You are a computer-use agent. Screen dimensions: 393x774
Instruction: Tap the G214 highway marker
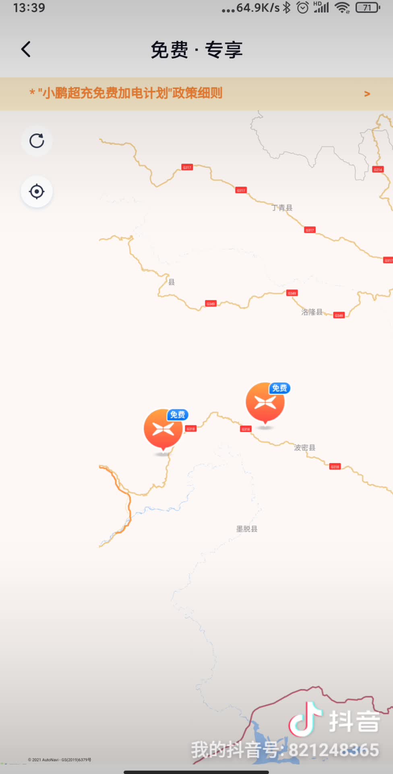point(378,170)
